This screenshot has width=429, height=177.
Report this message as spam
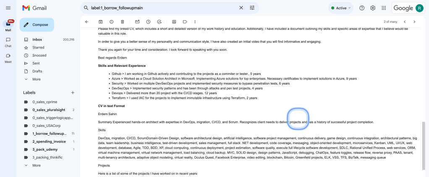(x=111, y=22)
